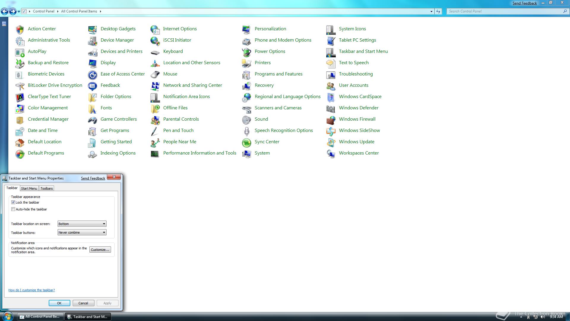Select the Taskbar tab
Image resolution: width=570 pixels, height=321 pixels.
point(12,188)
